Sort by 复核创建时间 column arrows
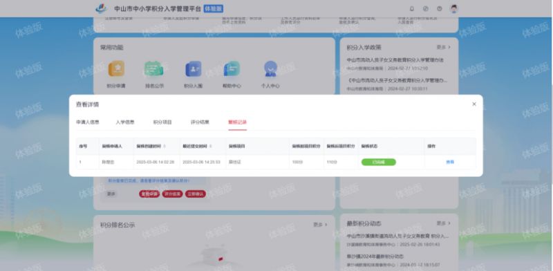 point(165,146)
